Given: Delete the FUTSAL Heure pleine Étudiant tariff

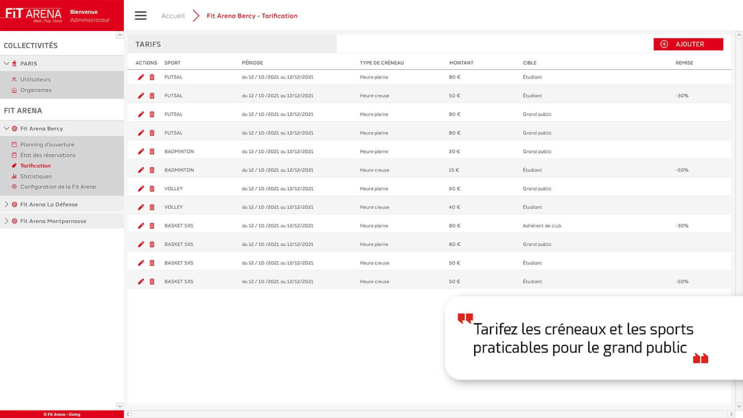Looking at the screenshot, I should click(152, 77).
